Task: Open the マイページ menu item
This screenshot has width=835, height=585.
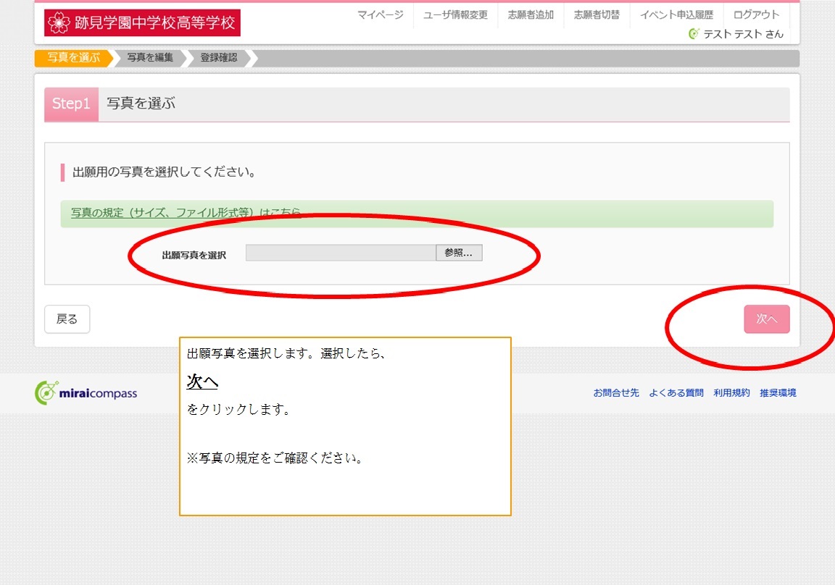Action: 381,15
